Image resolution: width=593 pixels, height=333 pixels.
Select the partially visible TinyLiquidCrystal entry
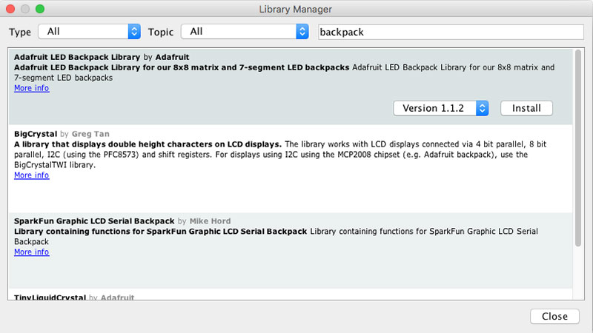pos(50,297)
